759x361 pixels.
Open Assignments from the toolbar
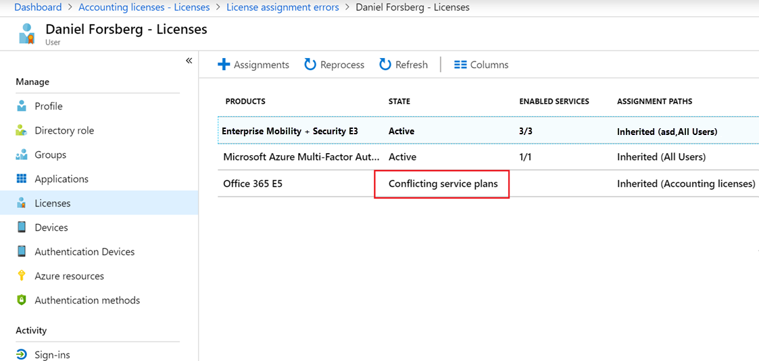click(x=253, y=65)
